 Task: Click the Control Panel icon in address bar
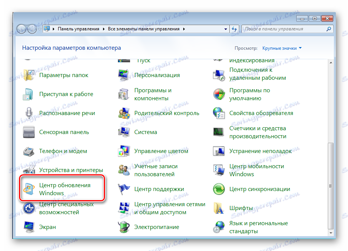pyautogui.click(x=47, y=29)
